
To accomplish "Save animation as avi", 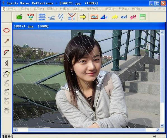I will click(x=124, y=17).
